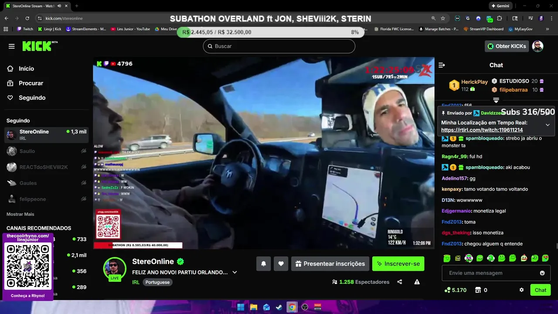
Task: Click the Ragn4r_99 chat username
Action: click(x=455, y=157)
